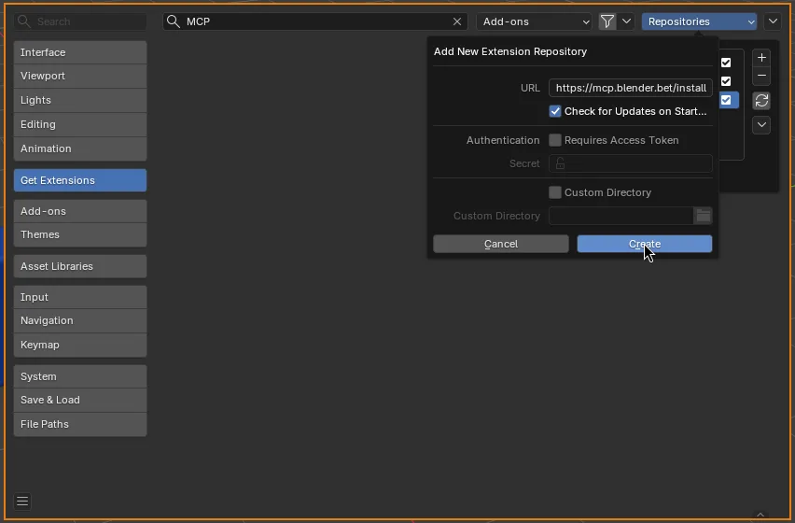Open the Navigation preferences section
This screenshot has height=523, width=795.
[x=80, y=320]
